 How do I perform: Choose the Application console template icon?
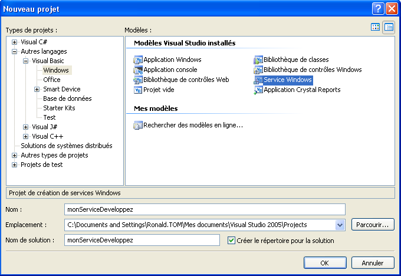(139, 70)
